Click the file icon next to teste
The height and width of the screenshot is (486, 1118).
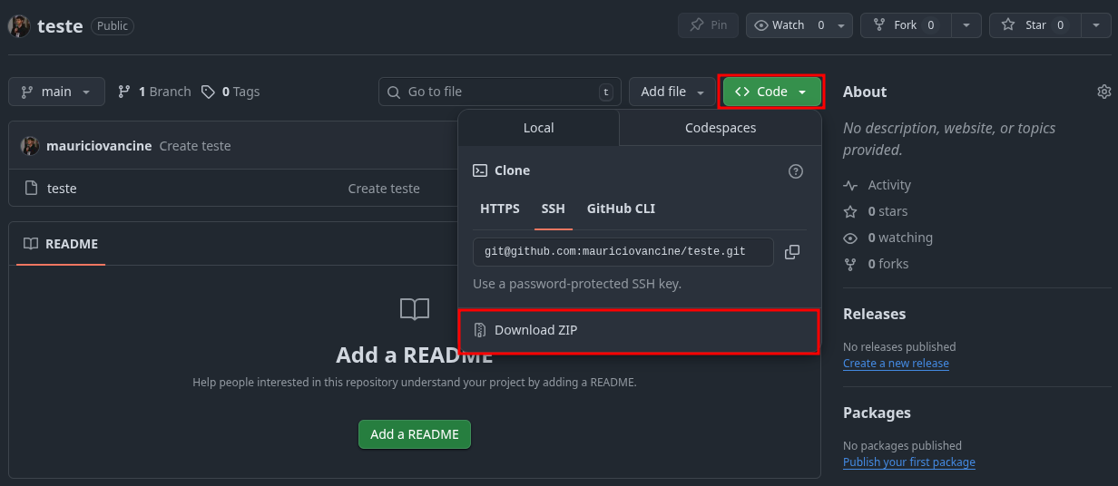[31, 189]
